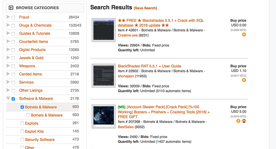Image resolution: width=276 pixels, height=149 pixels.
Task: Click thumbnail of Account Stealer Pack listing
Action: (x=104, y=117)
